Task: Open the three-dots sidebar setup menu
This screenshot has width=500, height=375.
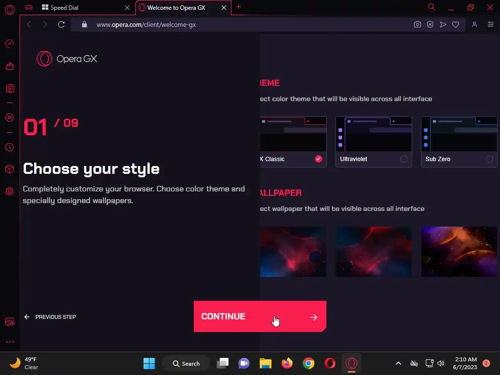Action: click(x=10, y=341)
